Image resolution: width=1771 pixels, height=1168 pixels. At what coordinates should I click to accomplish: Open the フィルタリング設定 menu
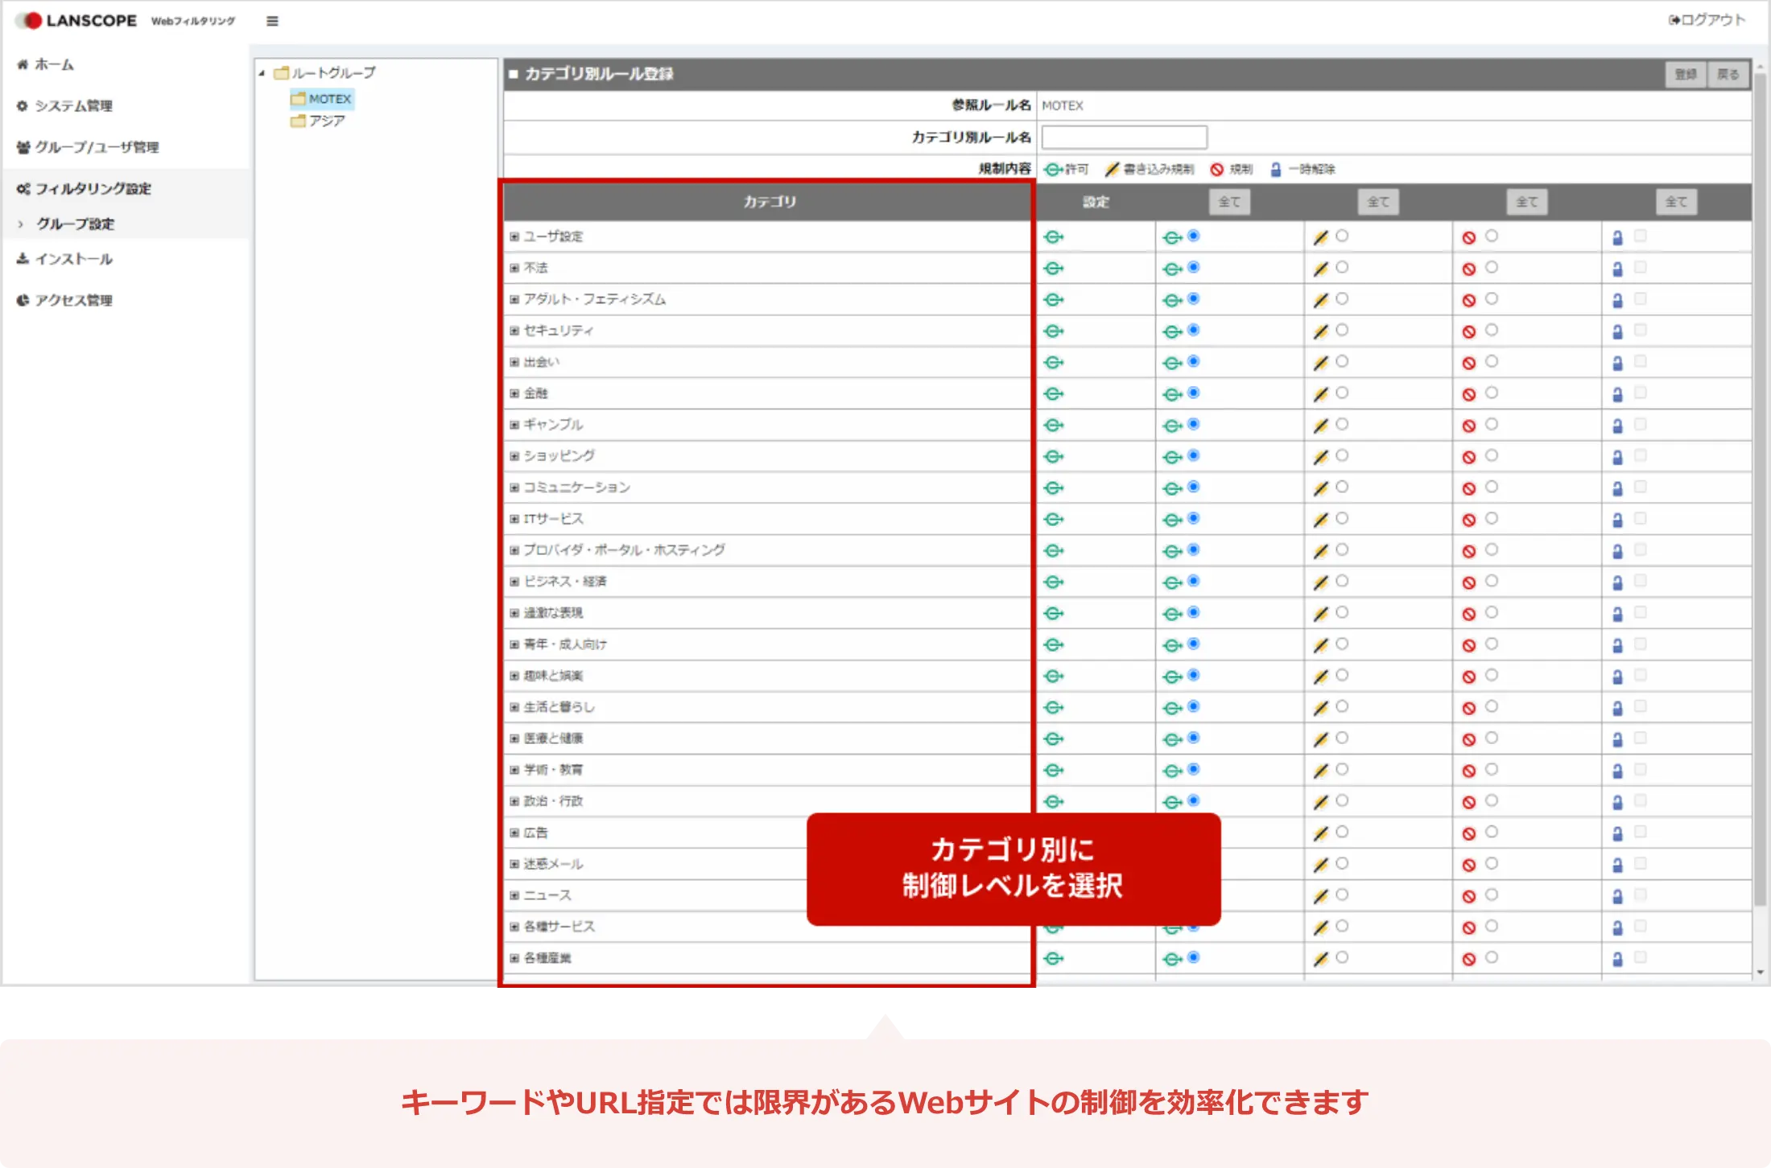(93, 188)
